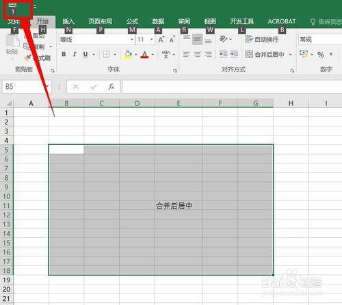Switch to the 插入 ribbon tab
342x305 pixels.
click(68, 21)
